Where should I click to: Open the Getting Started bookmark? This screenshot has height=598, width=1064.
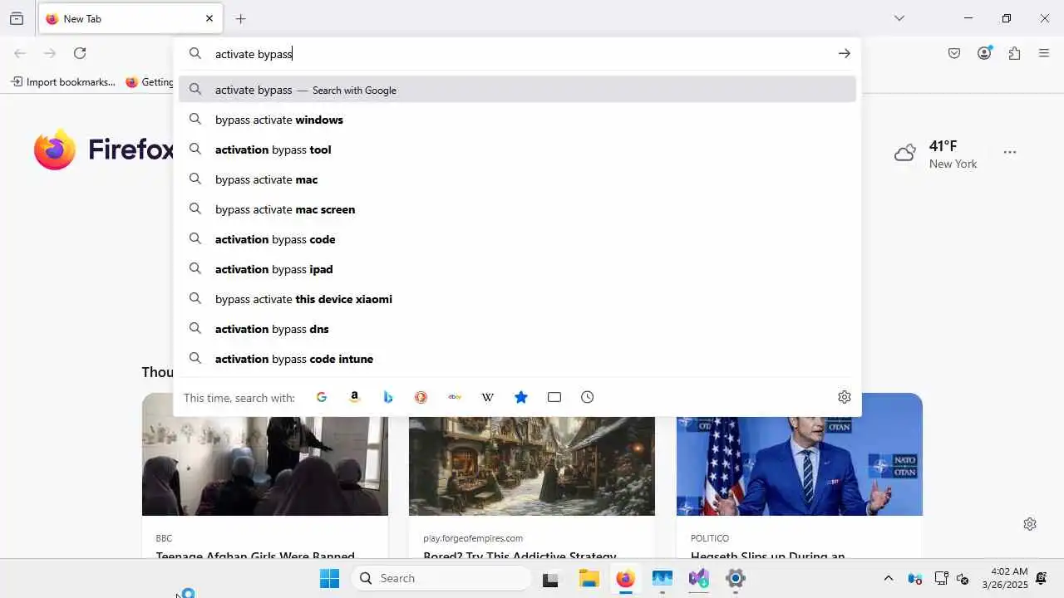(x=150, y=81)
